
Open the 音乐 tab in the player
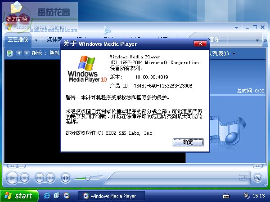(215, 40)
